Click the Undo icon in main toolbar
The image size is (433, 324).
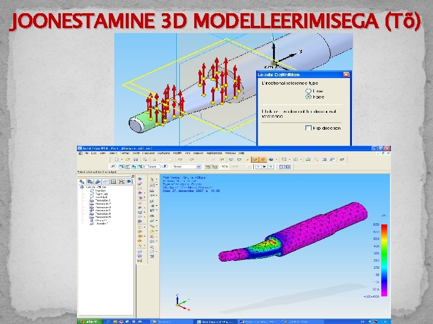tap(180, 160)
